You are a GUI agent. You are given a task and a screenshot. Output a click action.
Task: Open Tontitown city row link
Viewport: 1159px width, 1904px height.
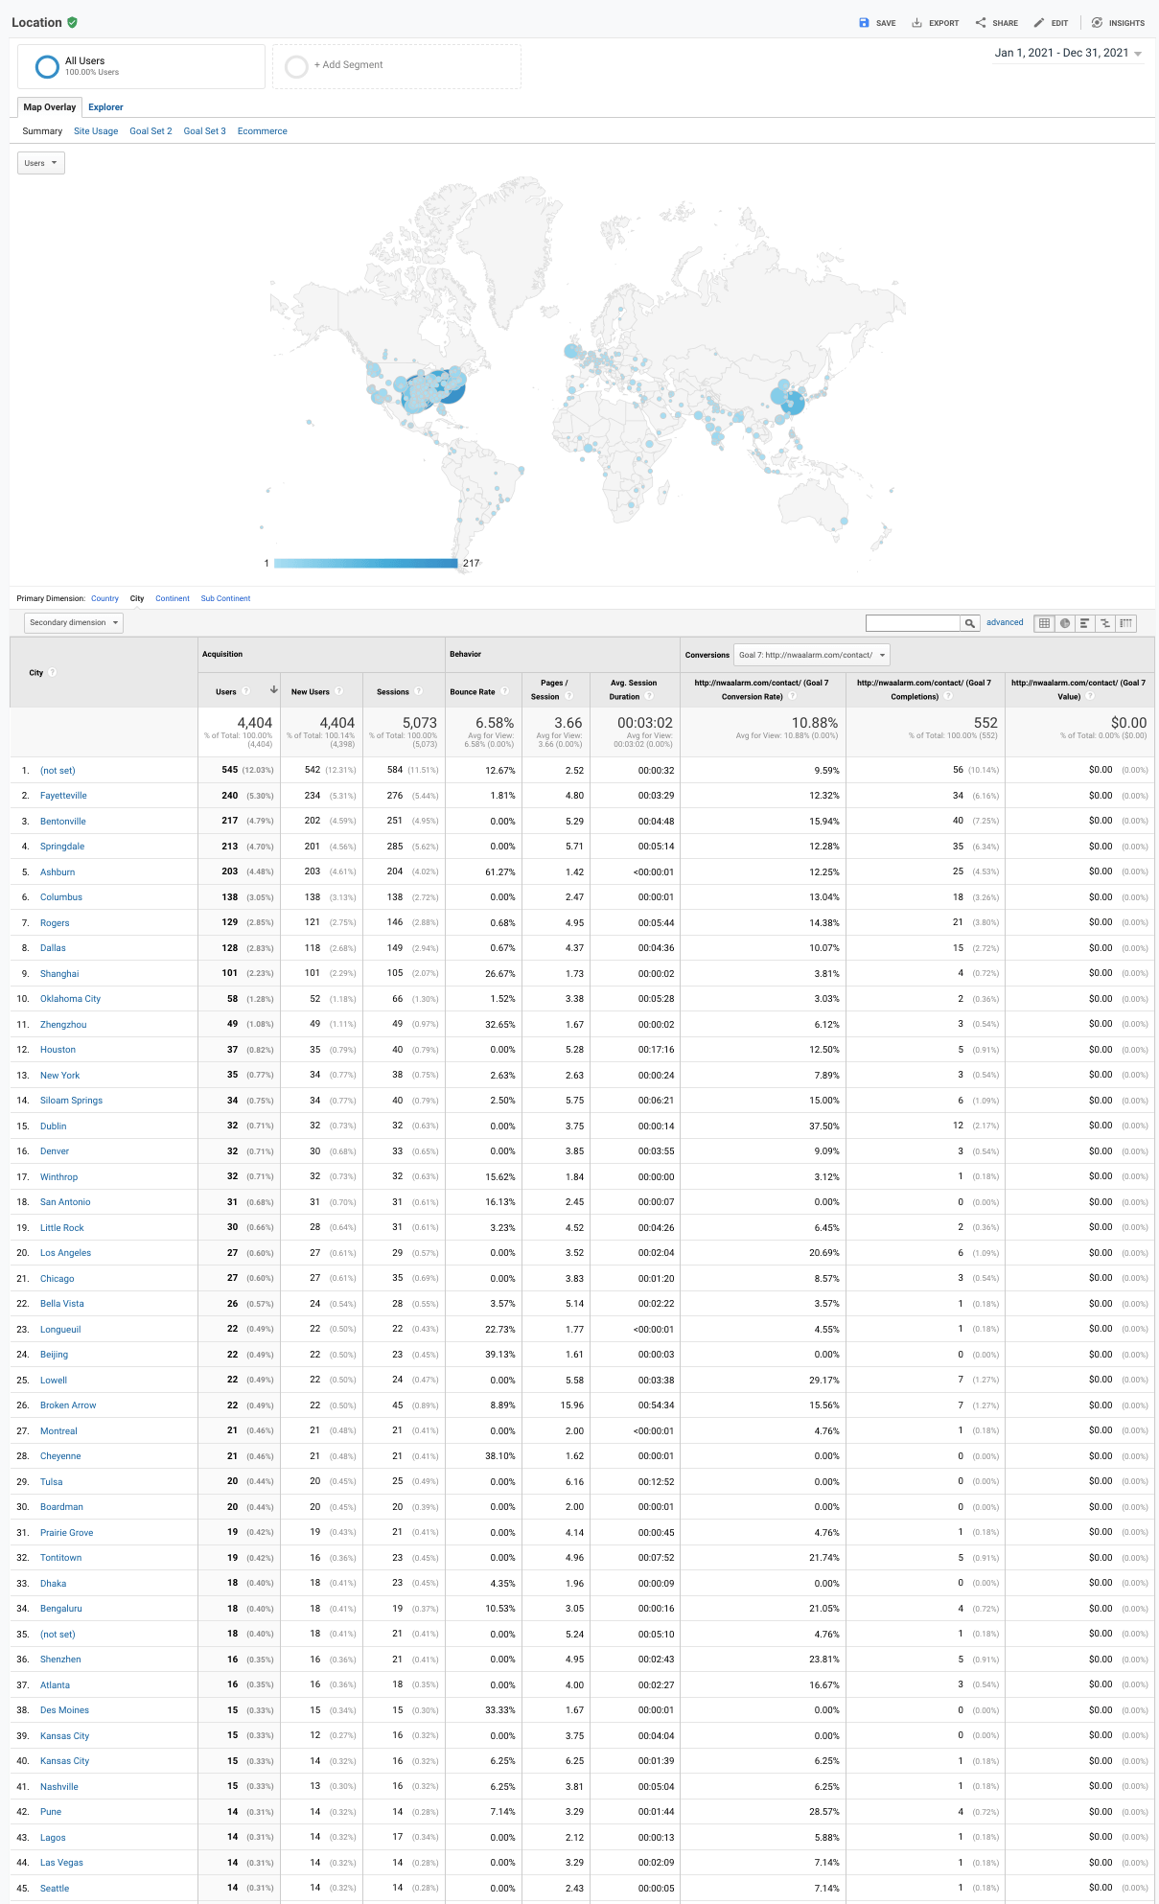(x=60, y=1558)
